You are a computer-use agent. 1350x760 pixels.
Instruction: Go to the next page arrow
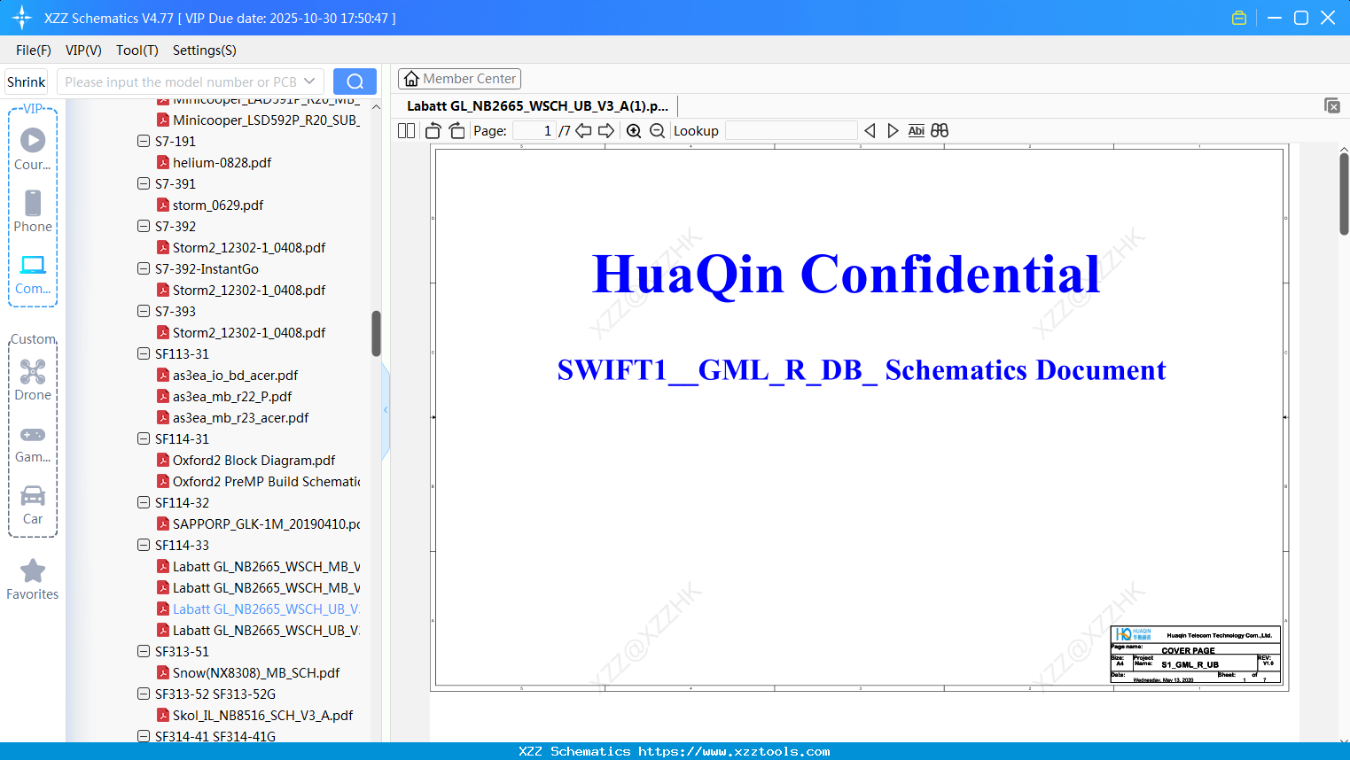(606, 131)
